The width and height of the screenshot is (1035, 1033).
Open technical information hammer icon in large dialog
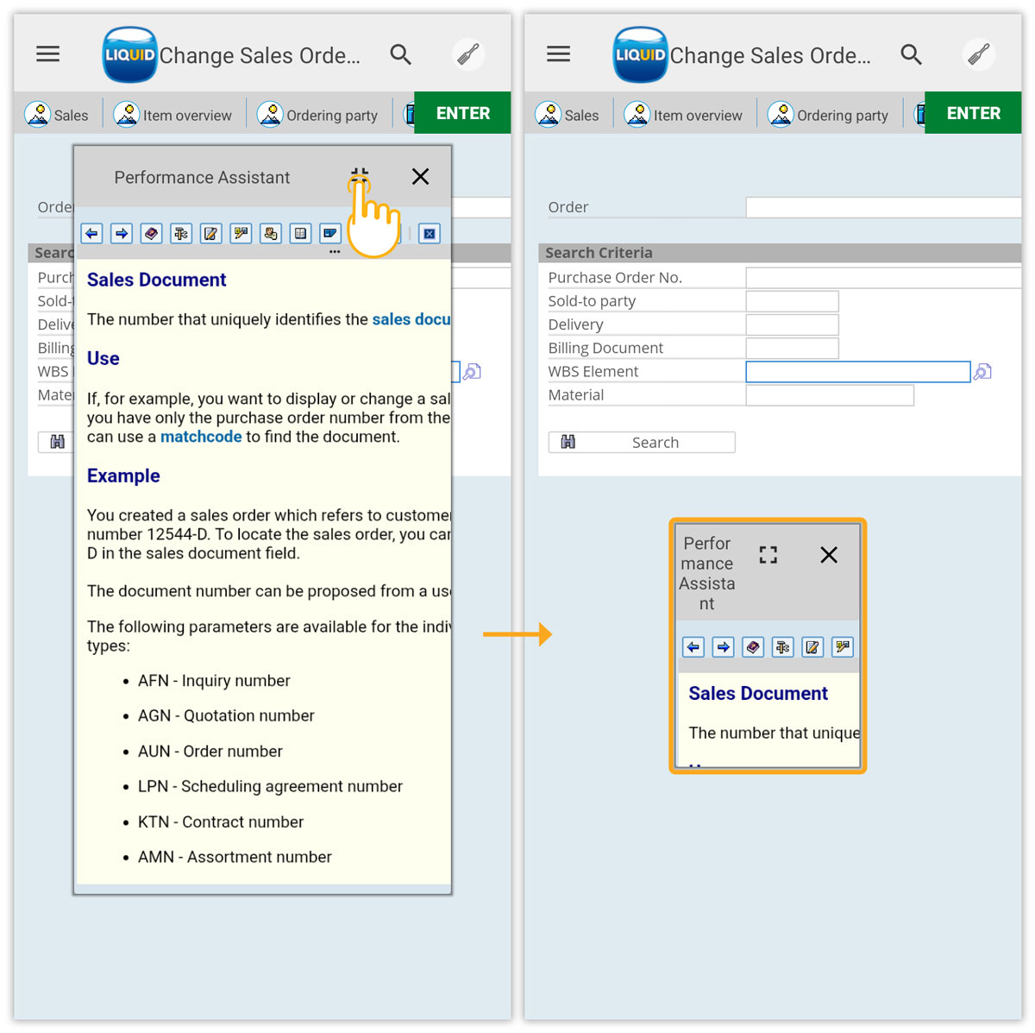click(181, 233)
